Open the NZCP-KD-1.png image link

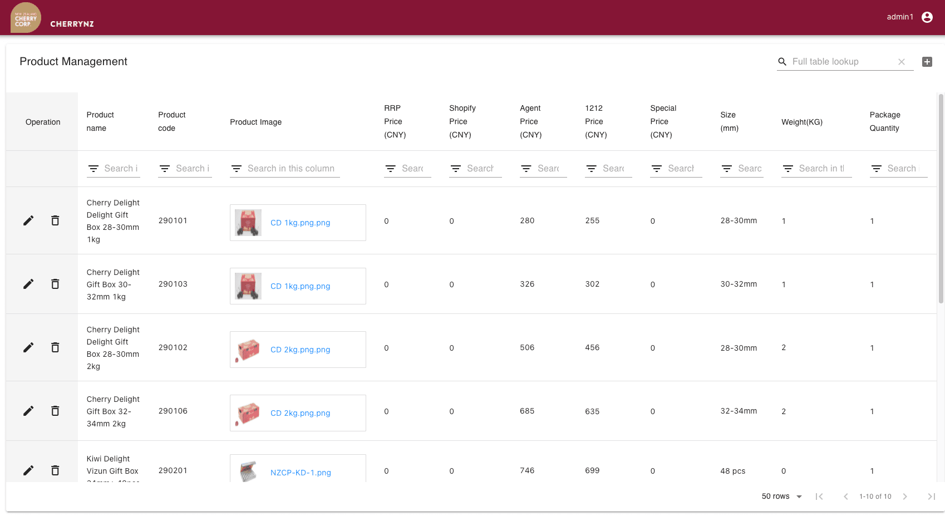coord(301,473)
